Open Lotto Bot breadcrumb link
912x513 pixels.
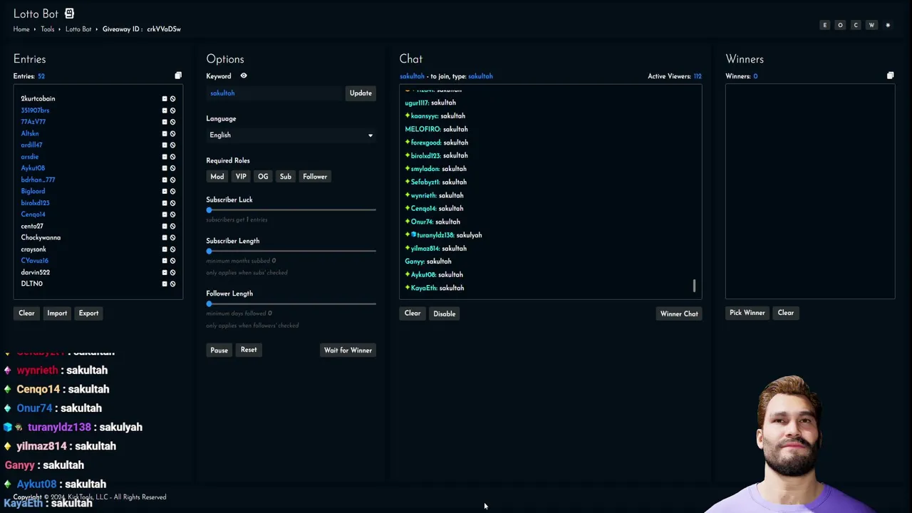pos(78,29)
